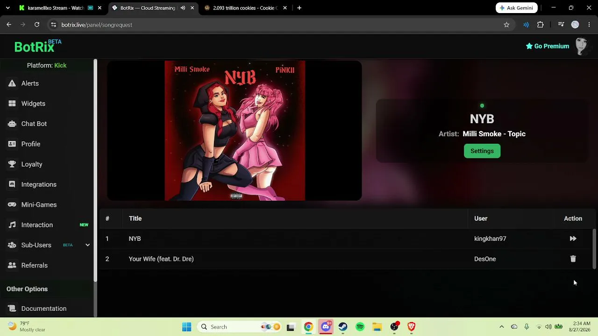
Task: Open the Chat Bot menu item
Action: 34,124
